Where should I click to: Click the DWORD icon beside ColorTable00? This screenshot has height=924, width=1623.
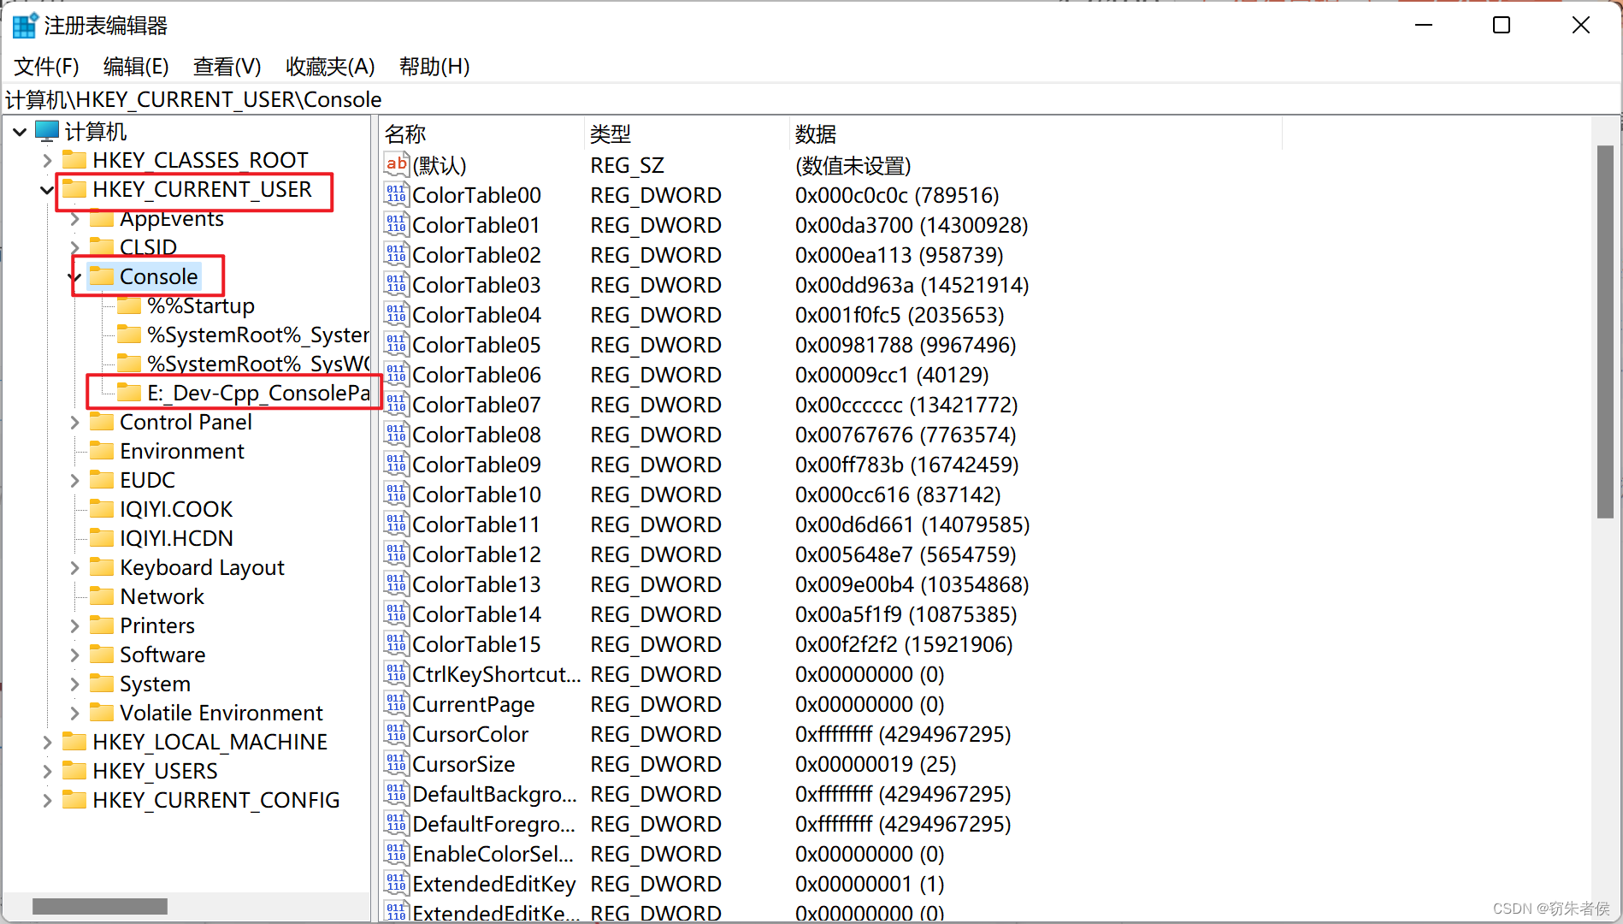396,195
